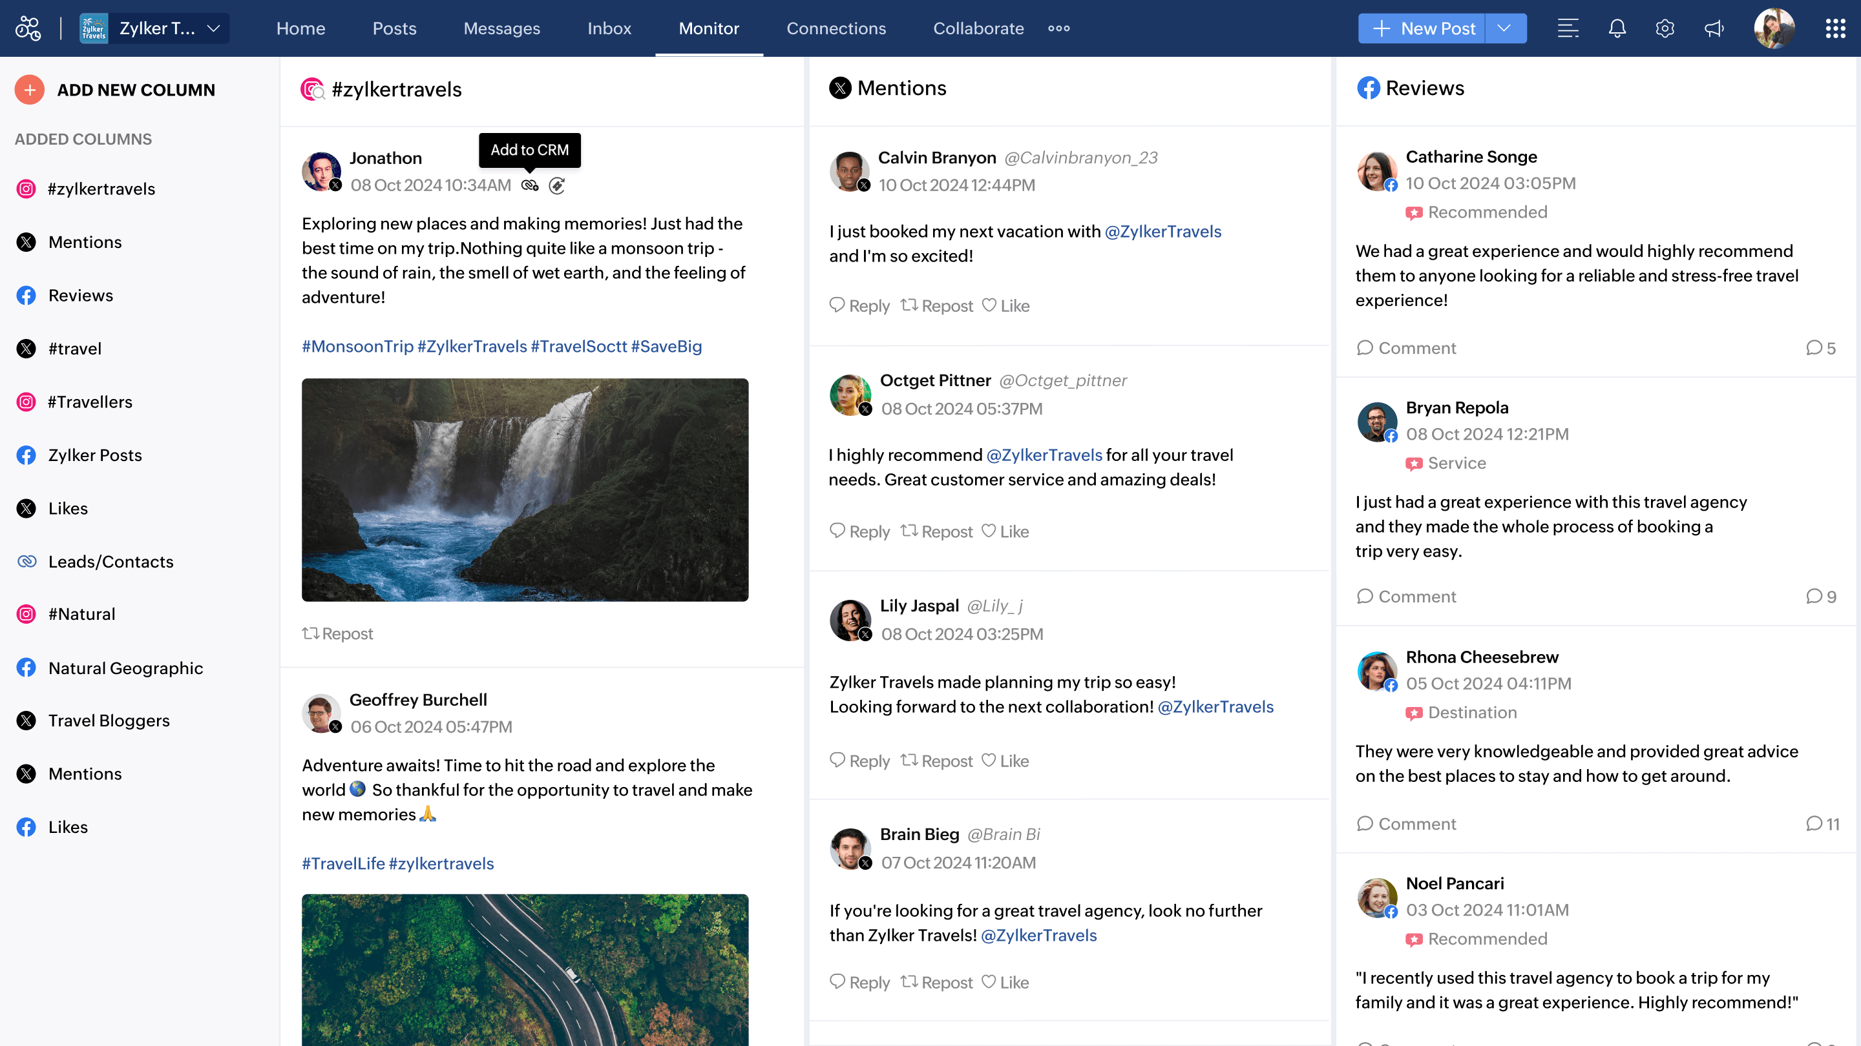Expand the Zylker Travels brand dropdown

coord(215,28)
